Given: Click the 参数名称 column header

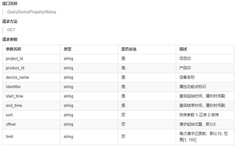Looking at the screenshot, I should click(x=14, y=49).
